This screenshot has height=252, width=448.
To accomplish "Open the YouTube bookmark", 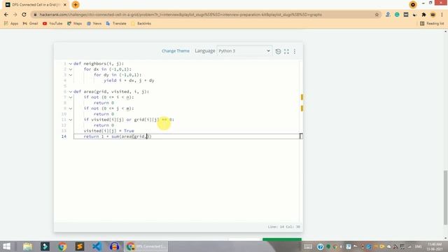I will [52, 23].
